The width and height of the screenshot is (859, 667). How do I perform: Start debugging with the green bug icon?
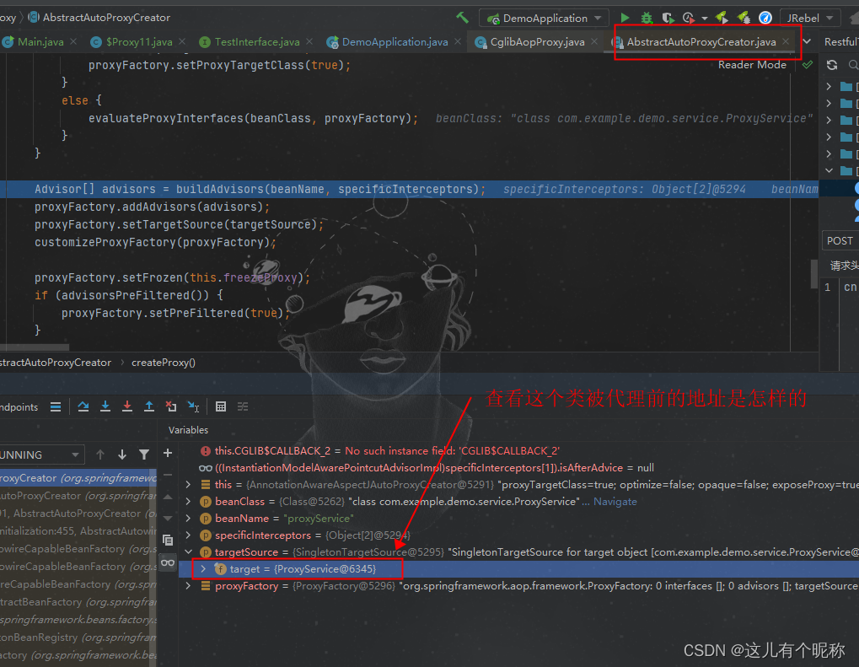click(647, 18)
